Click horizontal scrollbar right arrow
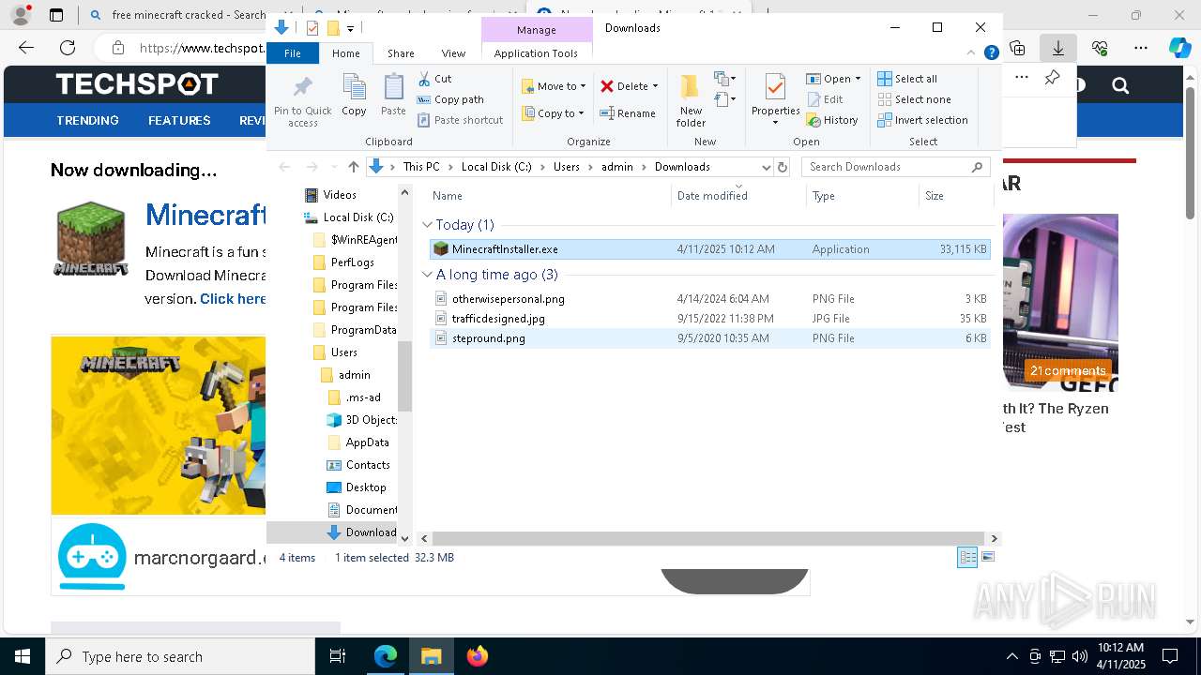This screenshot has height=675, width=1201. [x=994, y=538]
